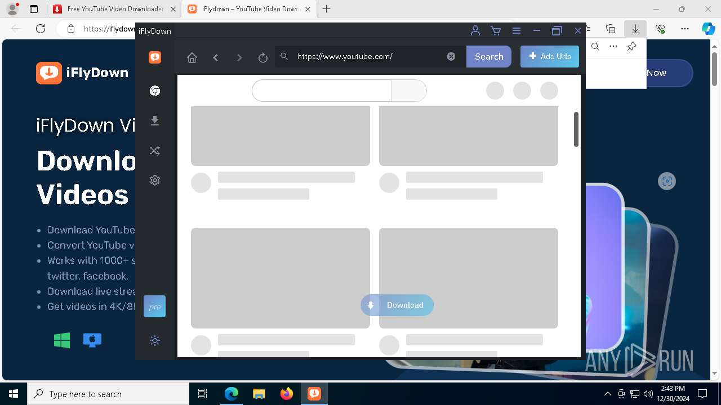Screen dimensions: 721x405
Task: Open the browser section in iFlyDown sidebar
Action: coord(155,91)
